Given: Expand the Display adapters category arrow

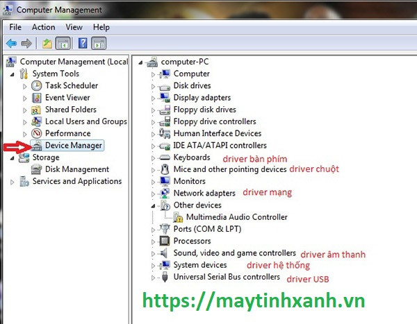Looking at the screenshot, I should point(153,99).
